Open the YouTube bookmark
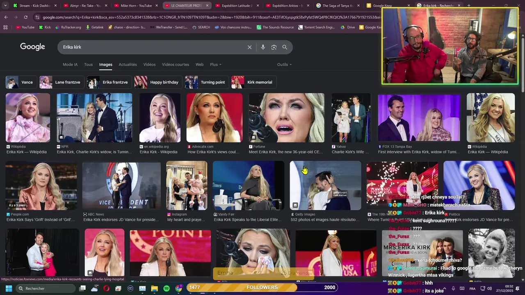Viewport: 525px width, 295px height. [25, 27]
